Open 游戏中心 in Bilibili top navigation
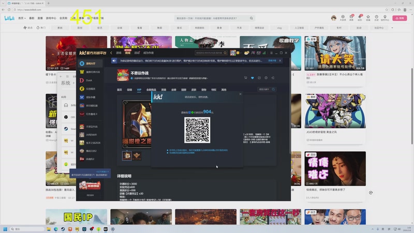 51,18
